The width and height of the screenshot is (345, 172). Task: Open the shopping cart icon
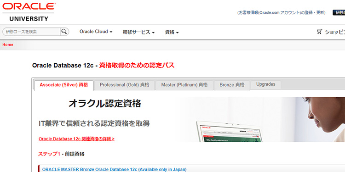point(319,32)
